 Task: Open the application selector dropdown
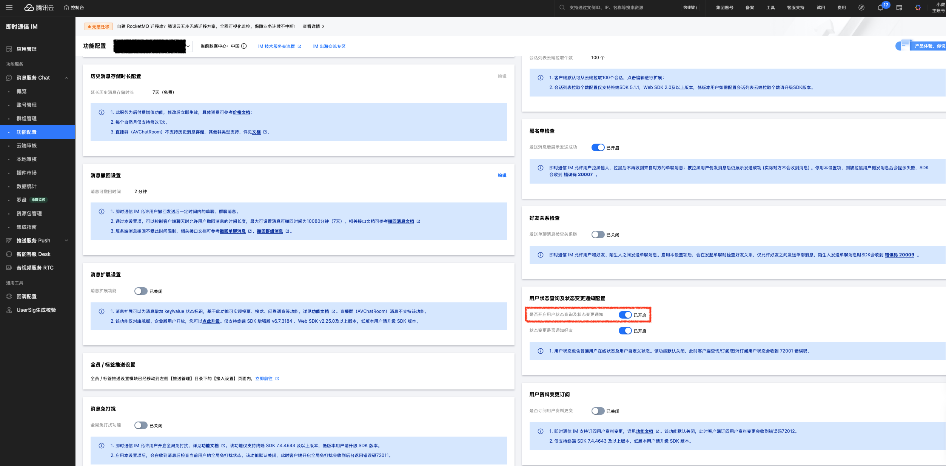coord(188,46)
